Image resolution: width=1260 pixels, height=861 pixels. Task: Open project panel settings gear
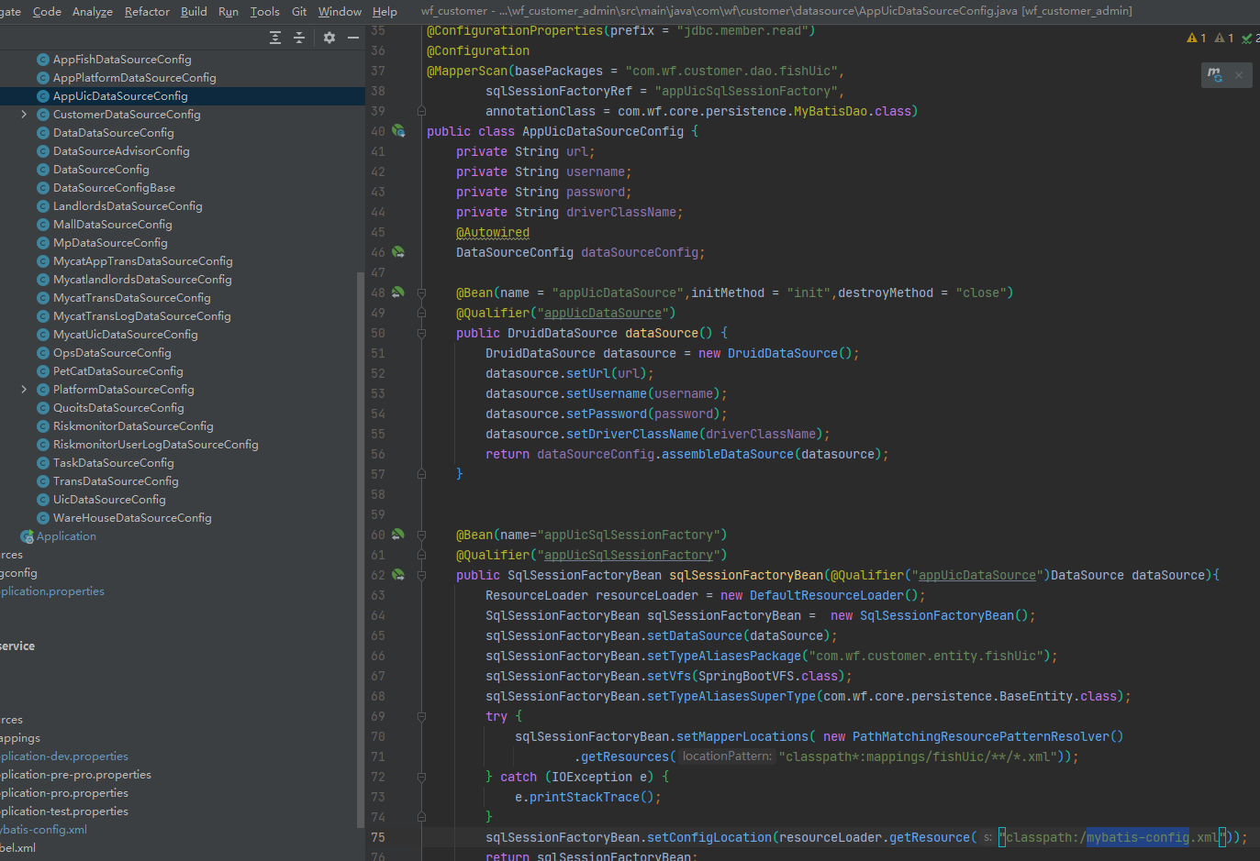coord(329,38)
